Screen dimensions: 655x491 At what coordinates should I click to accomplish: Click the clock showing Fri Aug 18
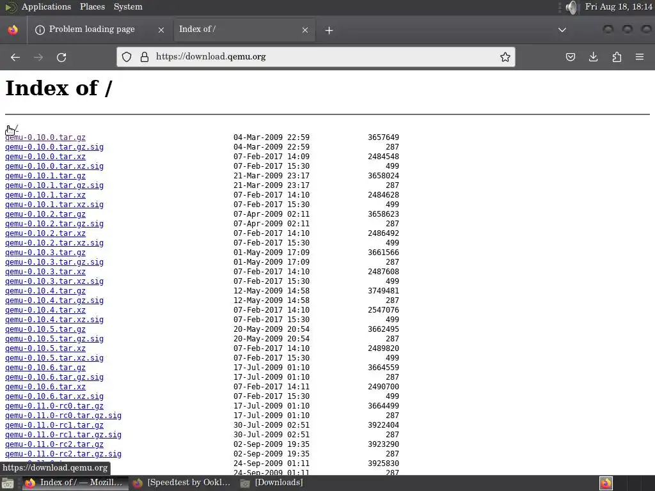coord(619,6)
